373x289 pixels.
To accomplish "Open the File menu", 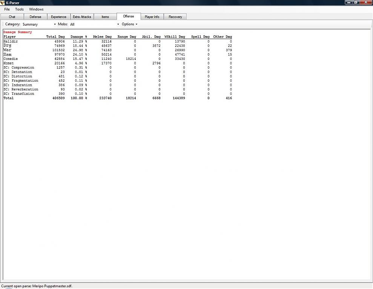I will [7, 9].
